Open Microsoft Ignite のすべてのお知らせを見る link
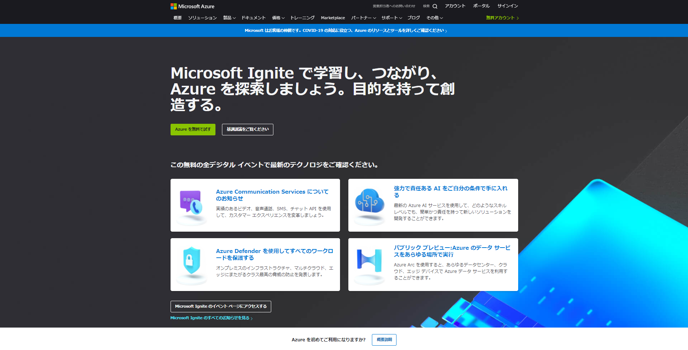Viewport: 688px width, 350px height. tap(211, 318)
